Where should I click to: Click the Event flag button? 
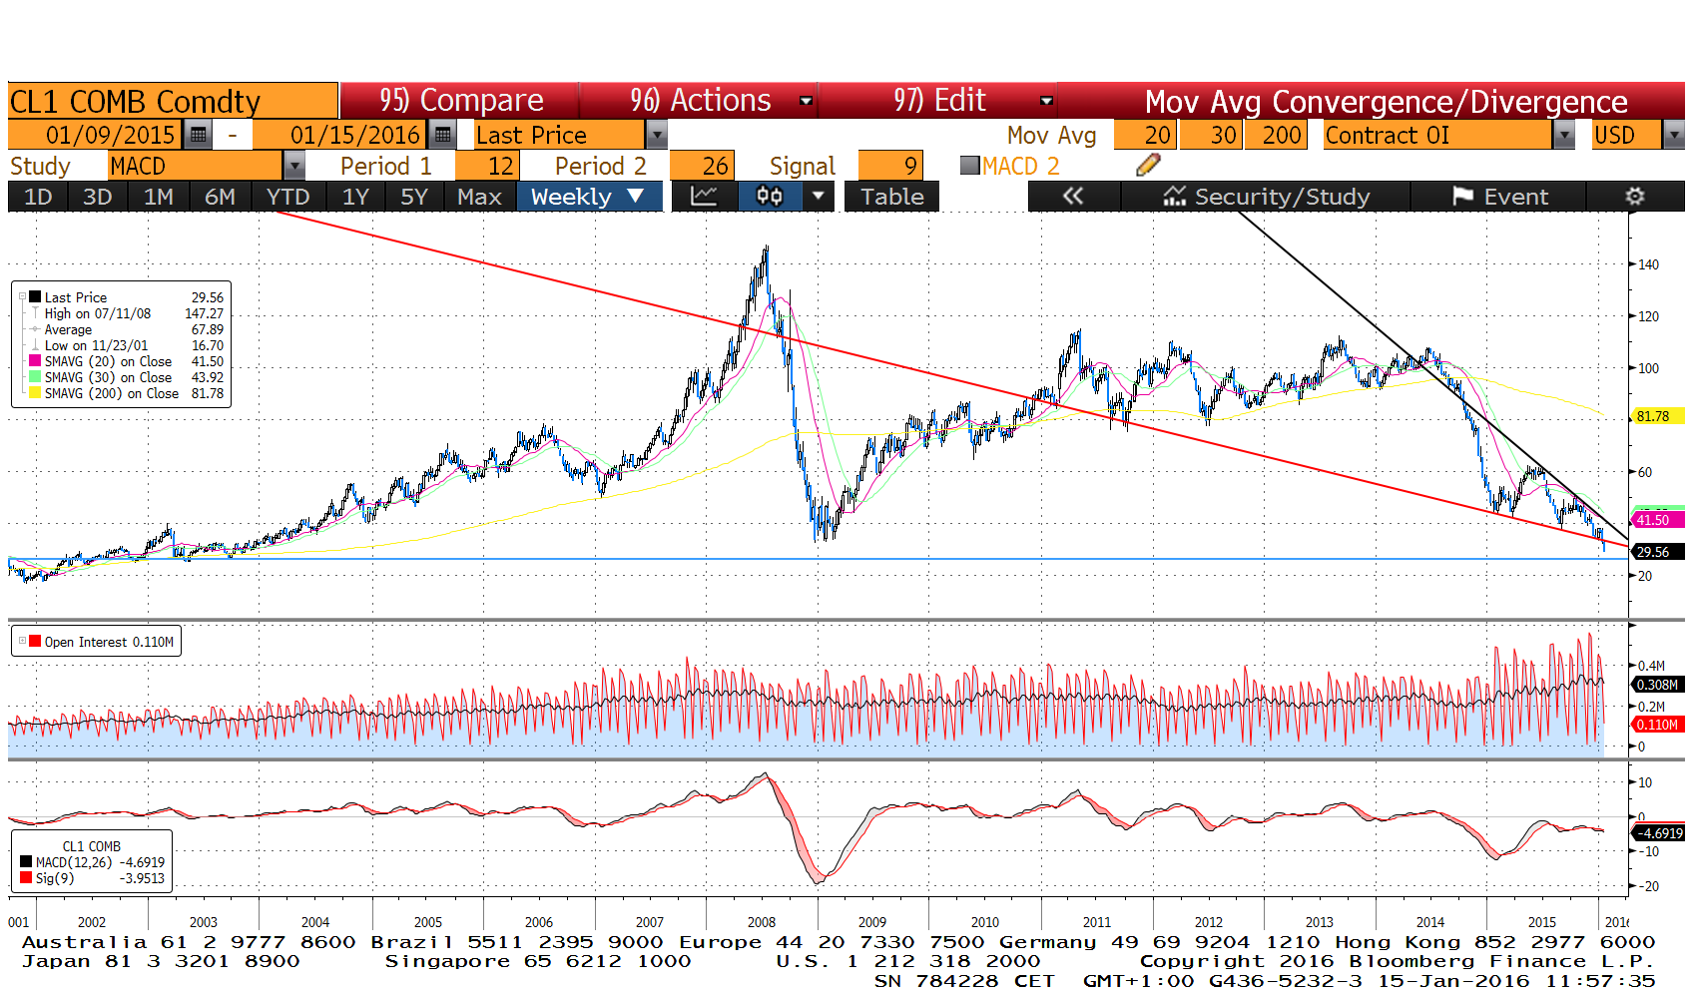click(1498, 197)
